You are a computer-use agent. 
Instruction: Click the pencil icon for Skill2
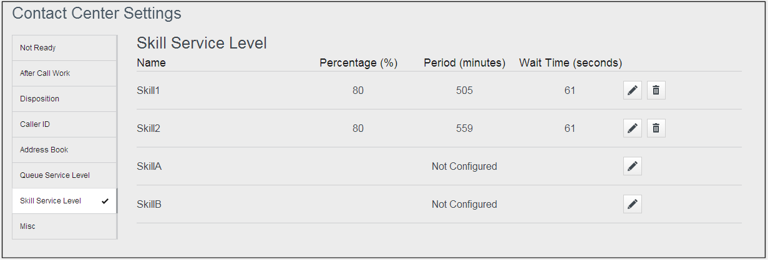point(632,129)
